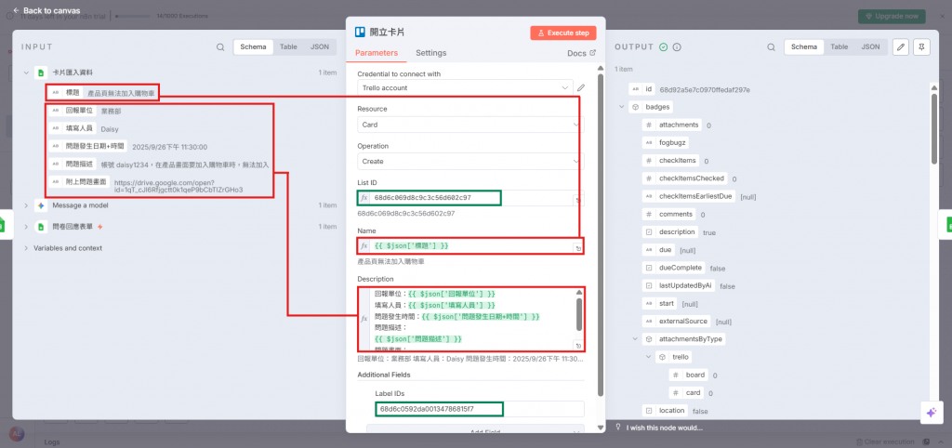This screenshot has width=952, height=448.
Task: Select the OUTPUT JSON view tab
Action: click(x=870, y=46)
